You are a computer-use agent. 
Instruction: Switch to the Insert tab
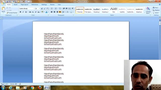tap(16, 4)
